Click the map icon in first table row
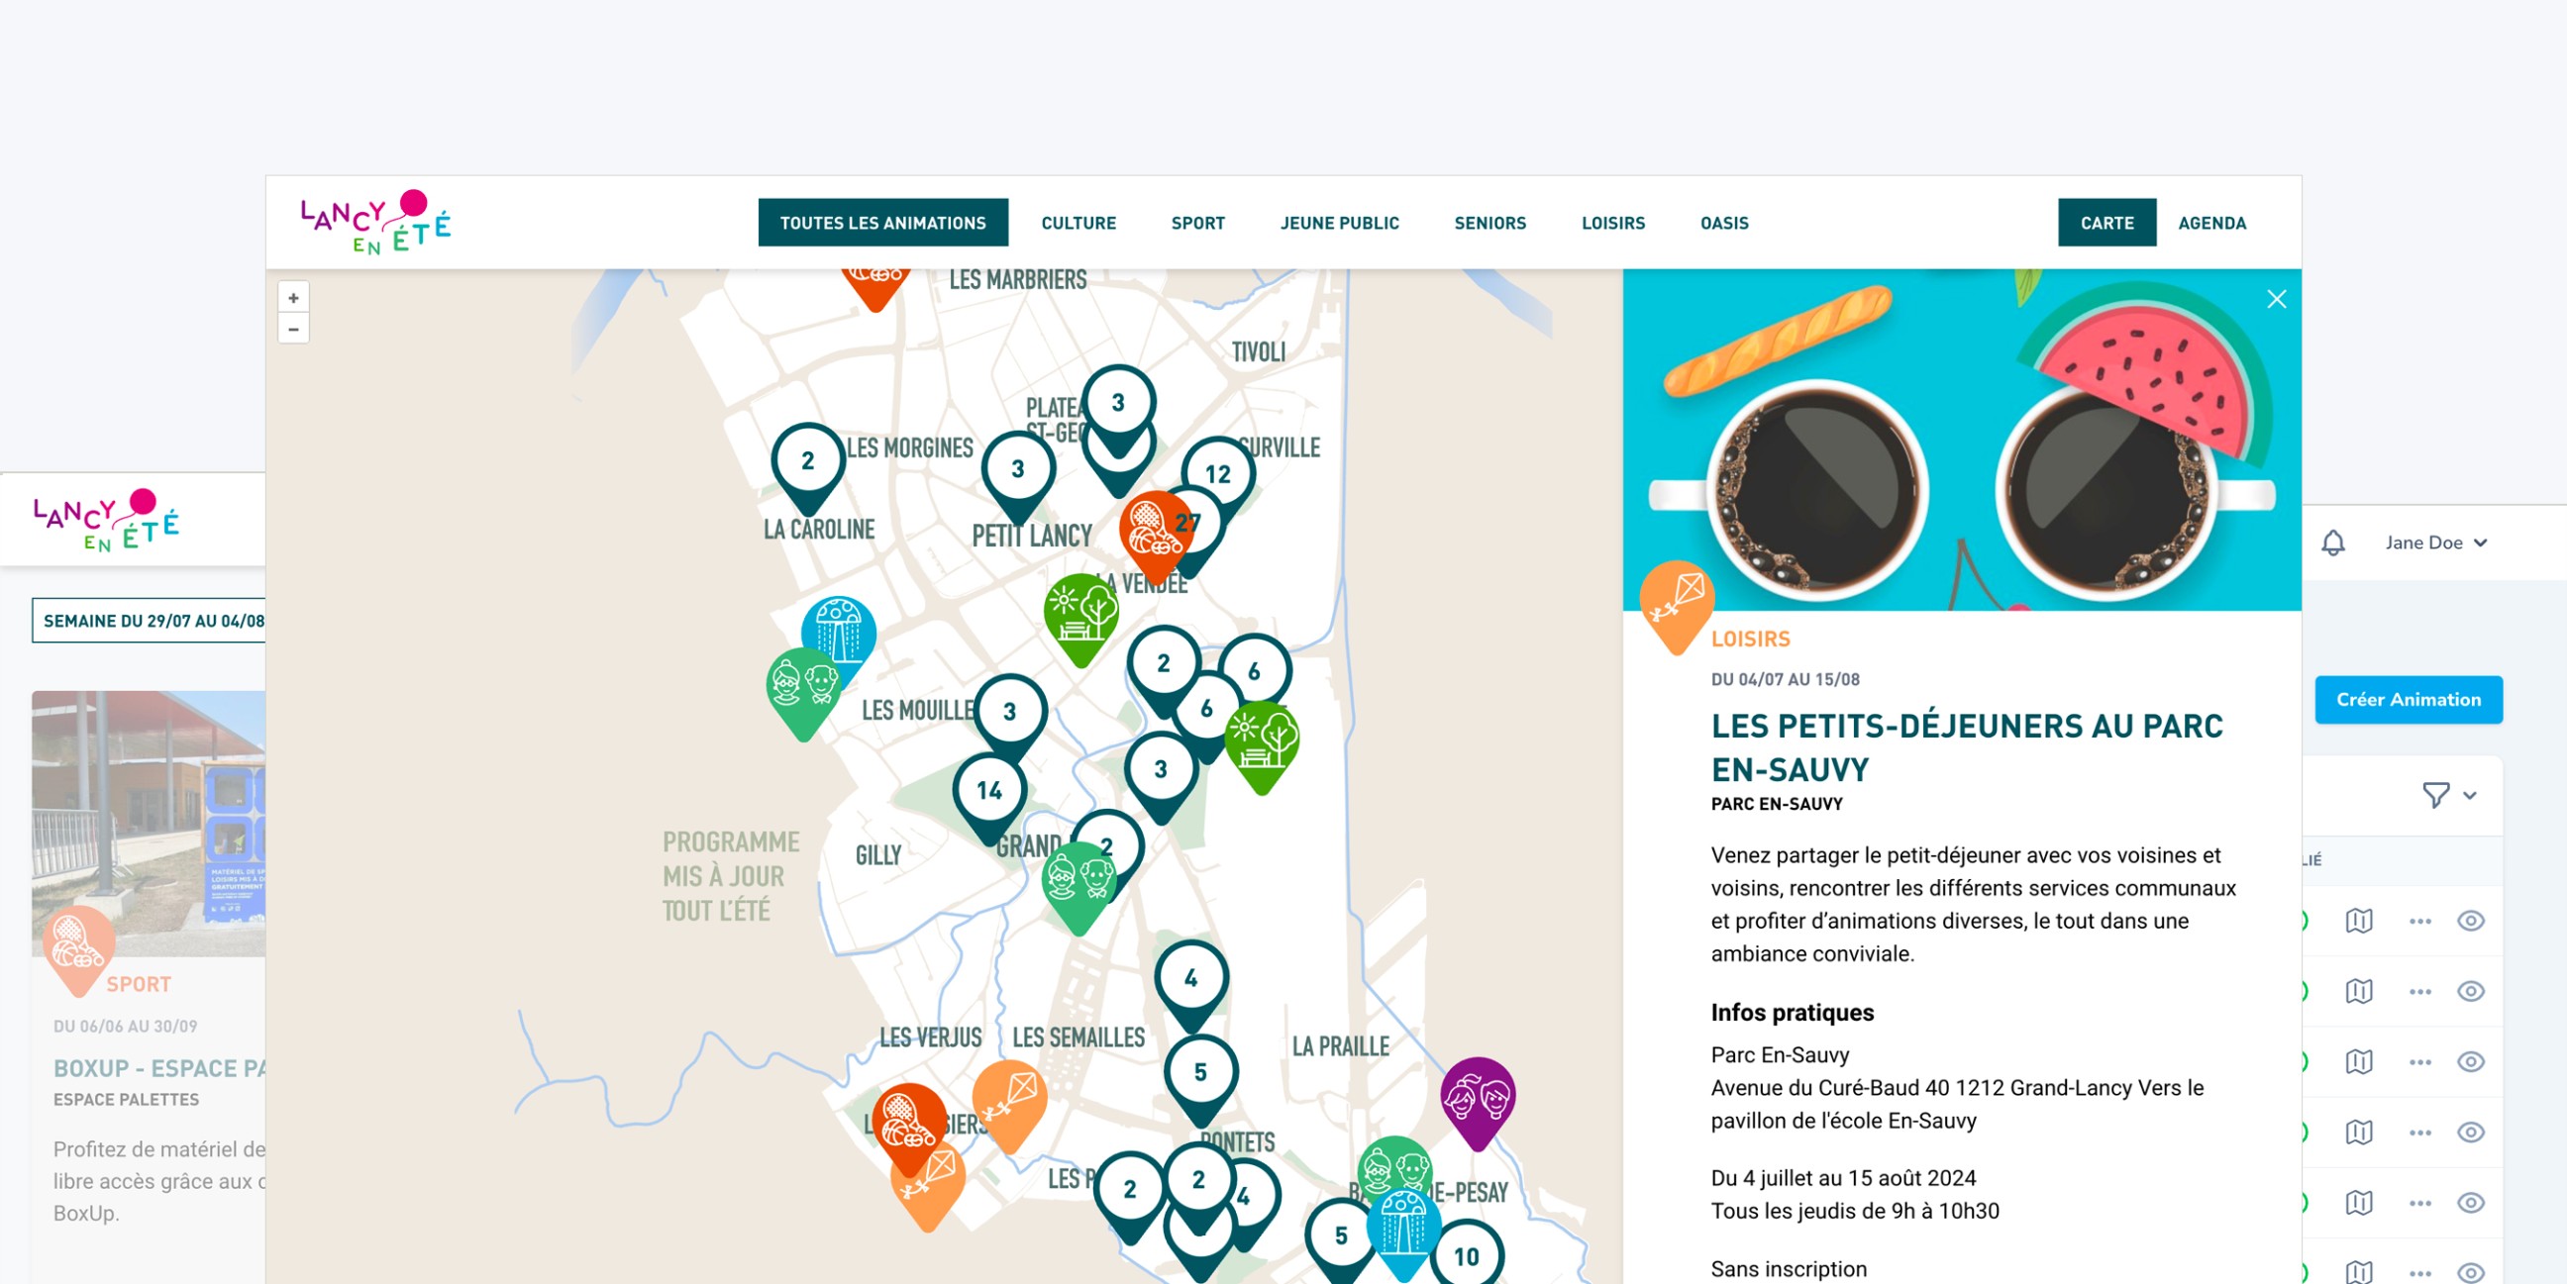The width and height of the screenshot is (2567, 1284). click(x=2358, y=921)
